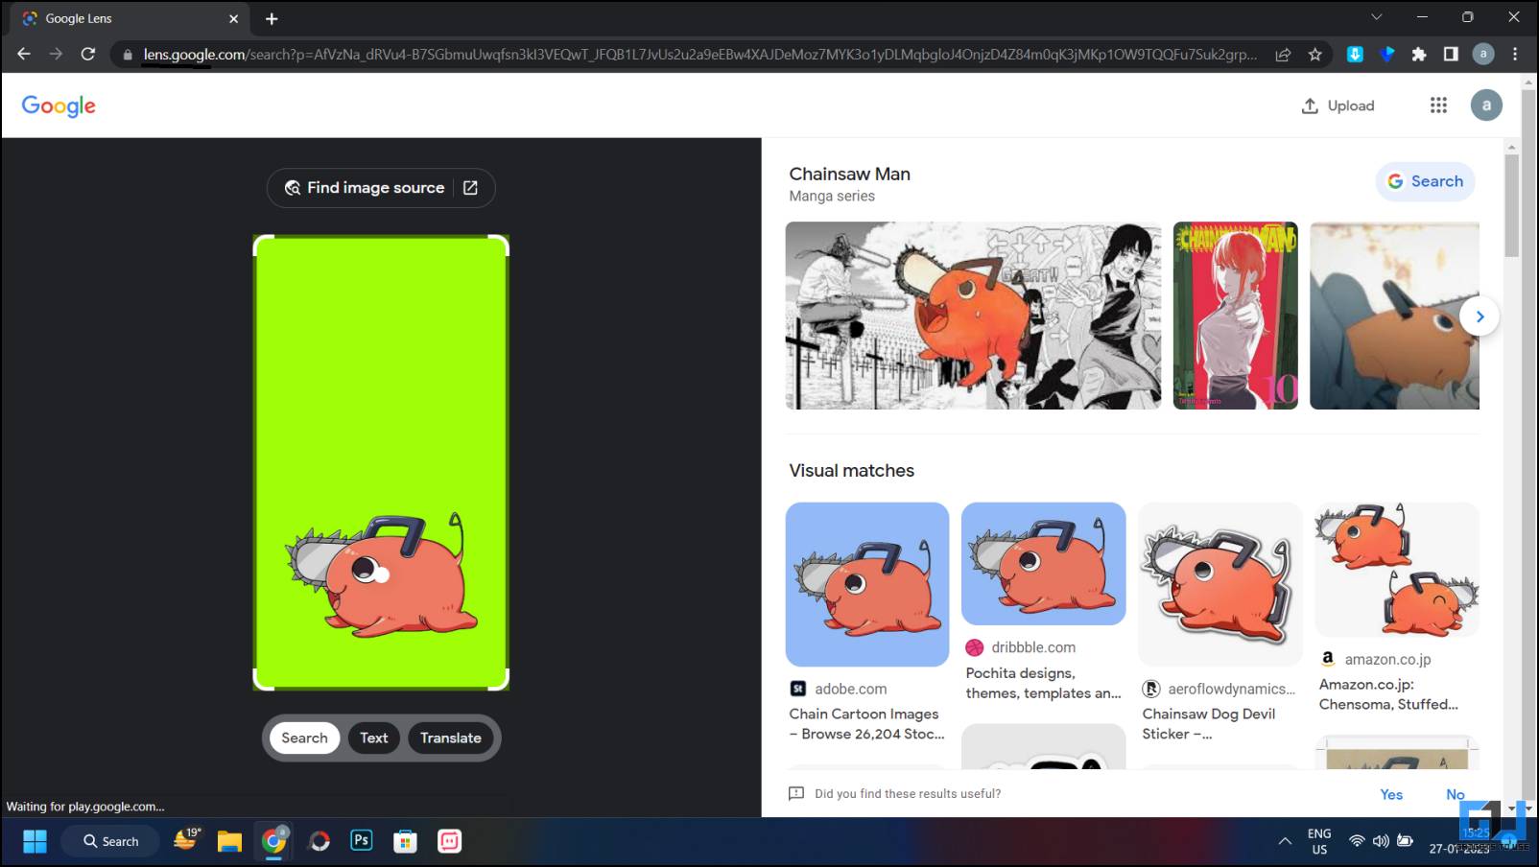Open Photoshop from the taskbar

(x=362, y=841)
